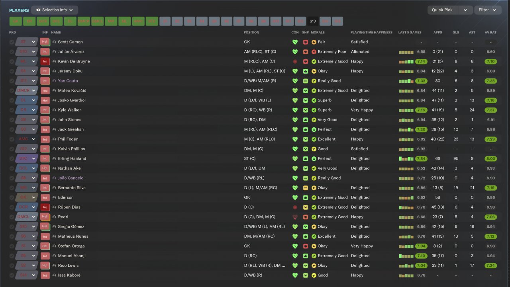Click the morale icon for Julián Álvarez
Screen dimensions: 510x287
pos(314,52)
